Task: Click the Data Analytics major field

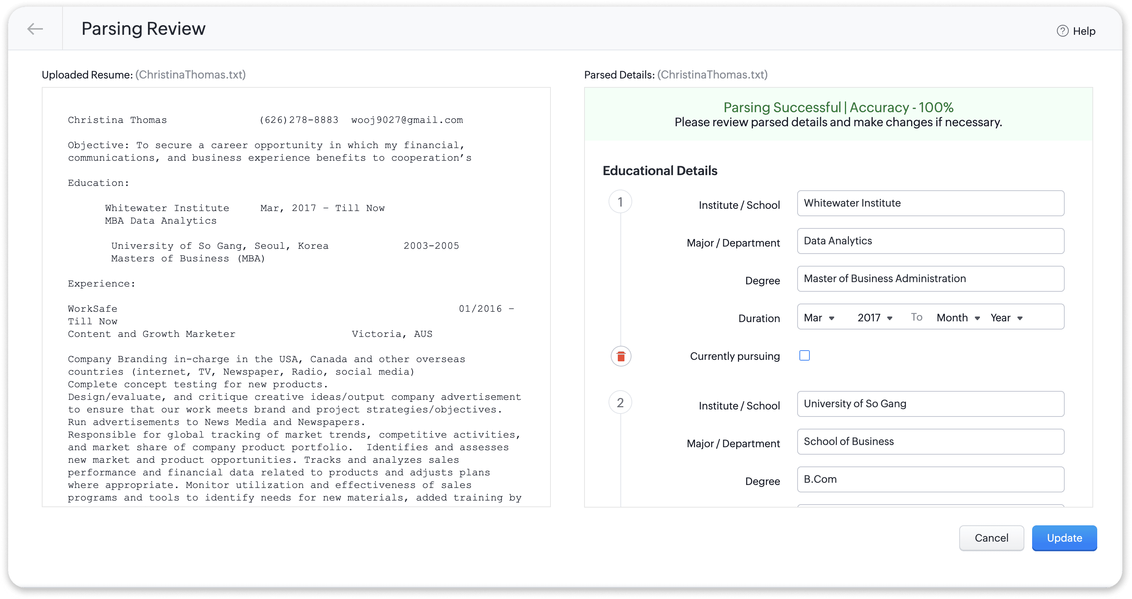Action: (x=930, y=241)
